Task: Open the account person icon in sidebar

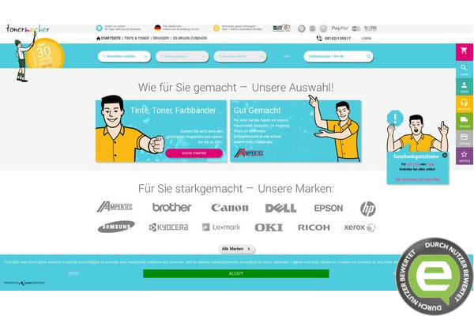Action: pyautogui.click(x=464, y=87)
